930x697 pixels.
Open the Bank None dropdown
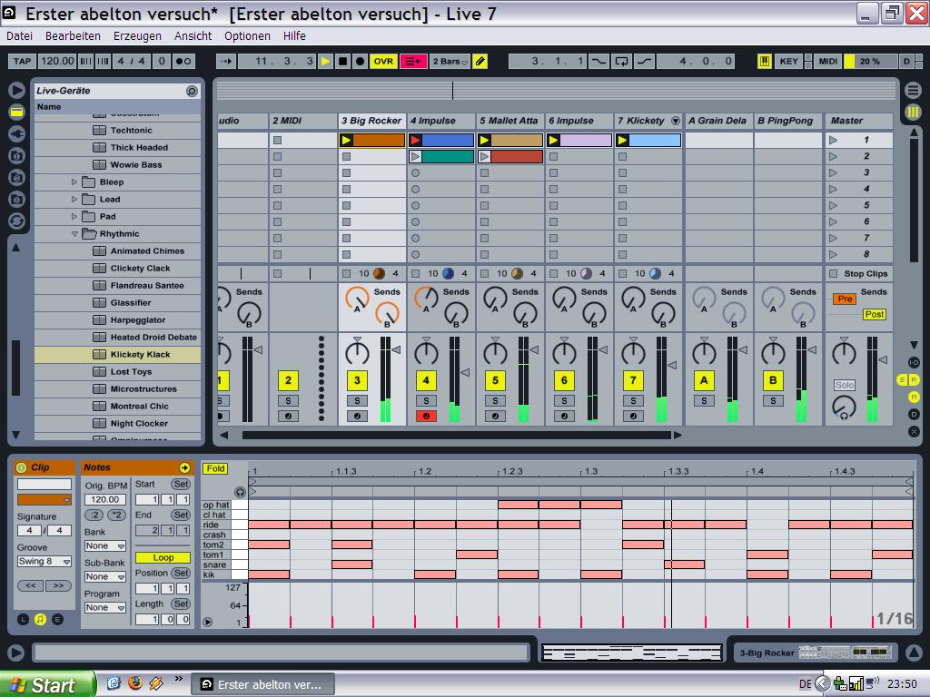(105, 545)
